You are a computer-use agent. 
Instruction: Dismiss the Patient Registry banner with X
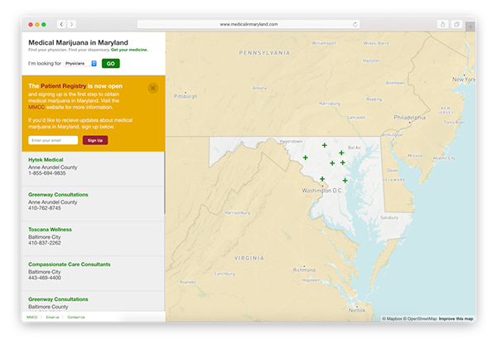coord(152,88)
